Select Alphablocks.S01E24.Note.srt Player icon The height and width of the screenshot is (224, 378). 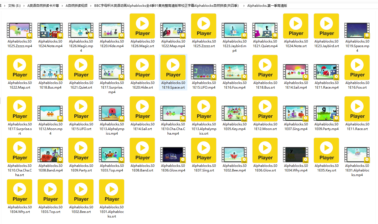coord(296,26)
